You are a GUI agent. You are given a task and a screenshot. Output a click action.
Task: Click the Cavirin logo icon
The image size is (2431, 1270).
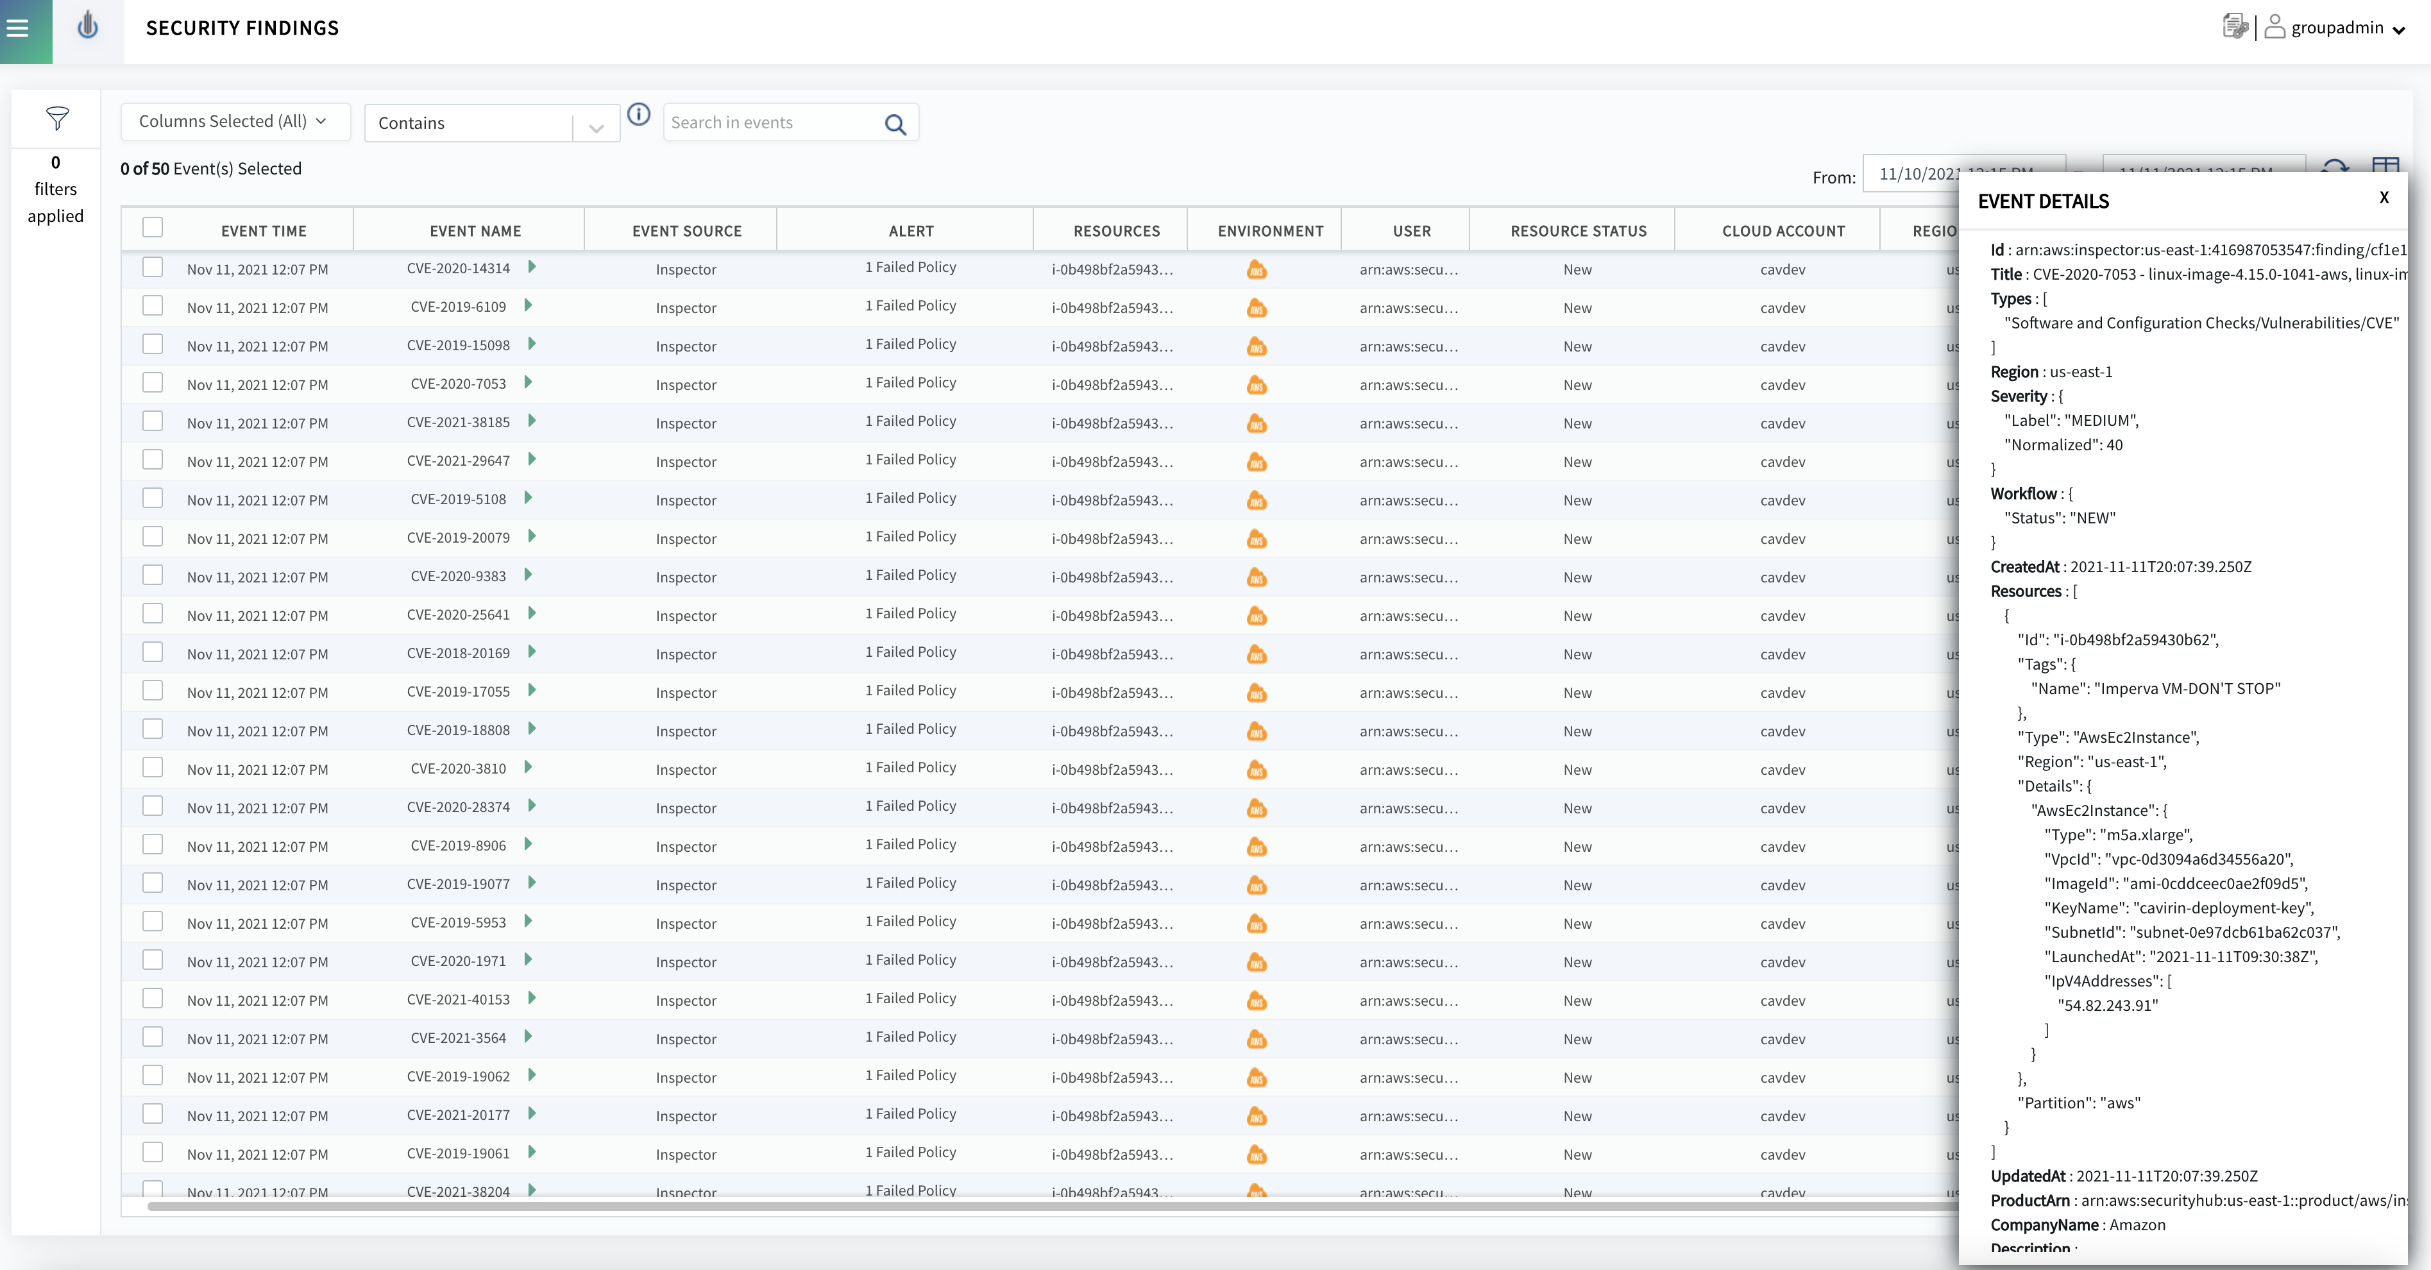88,26
